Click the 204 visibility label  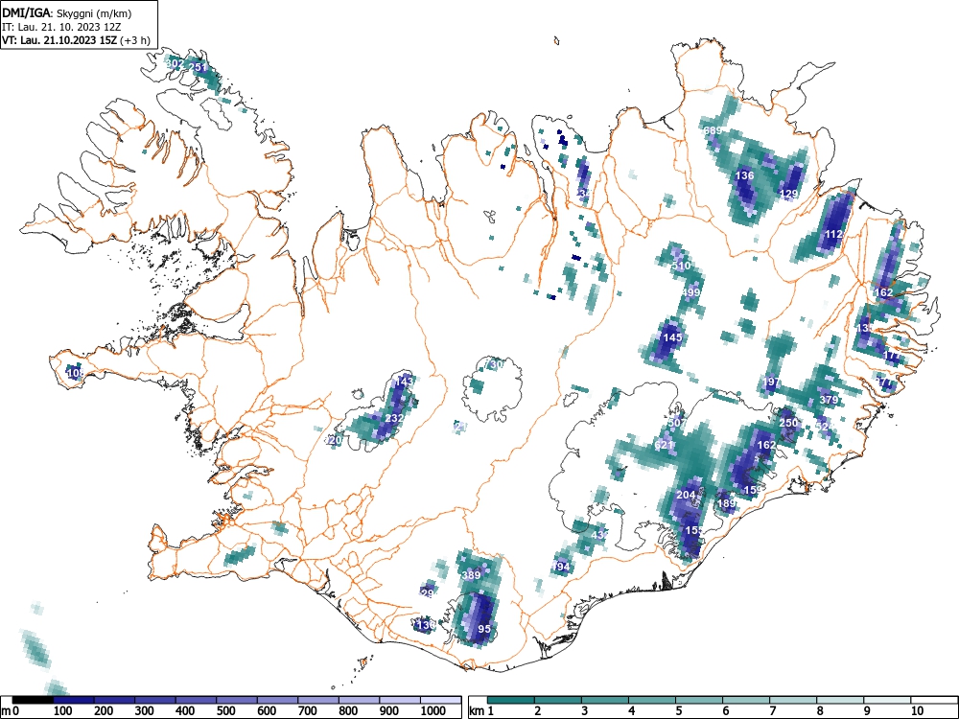point(687,495)
